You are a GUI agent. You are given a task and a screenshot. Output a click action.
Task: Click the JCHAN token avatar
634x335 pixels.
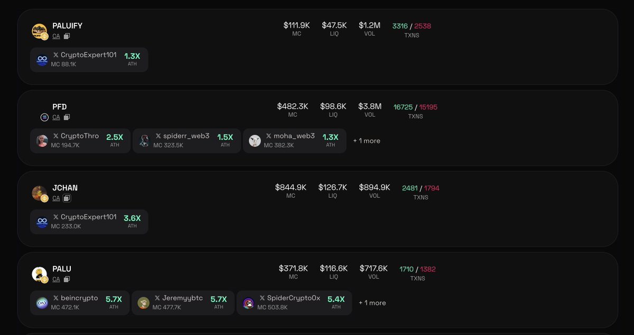click(x=39, y=193)
